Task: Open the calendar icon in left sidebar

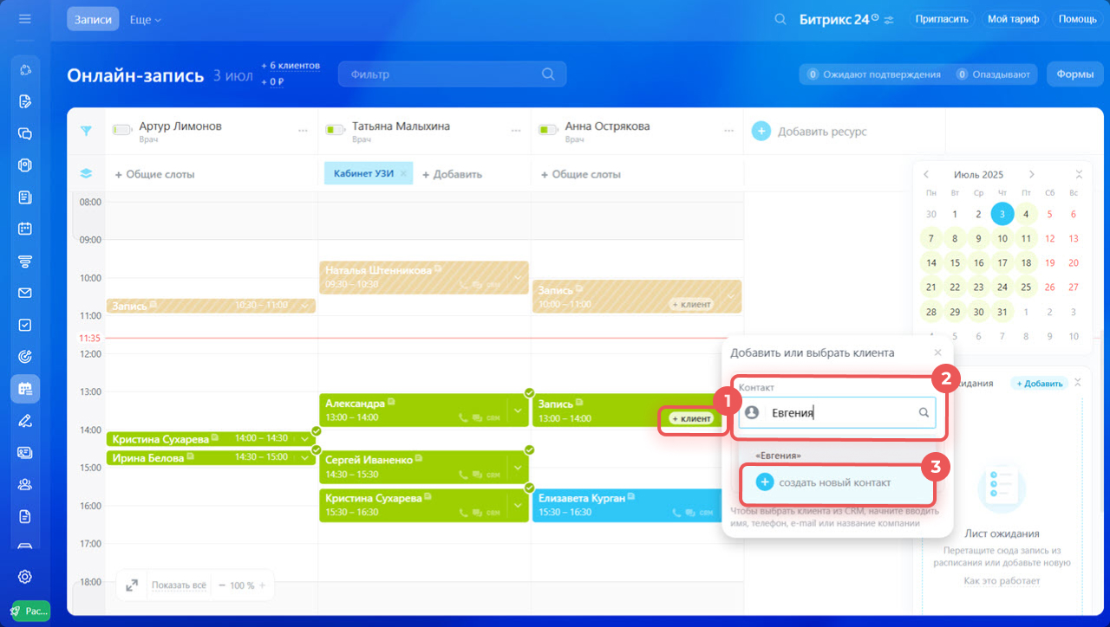Action: tap(24, 229)
